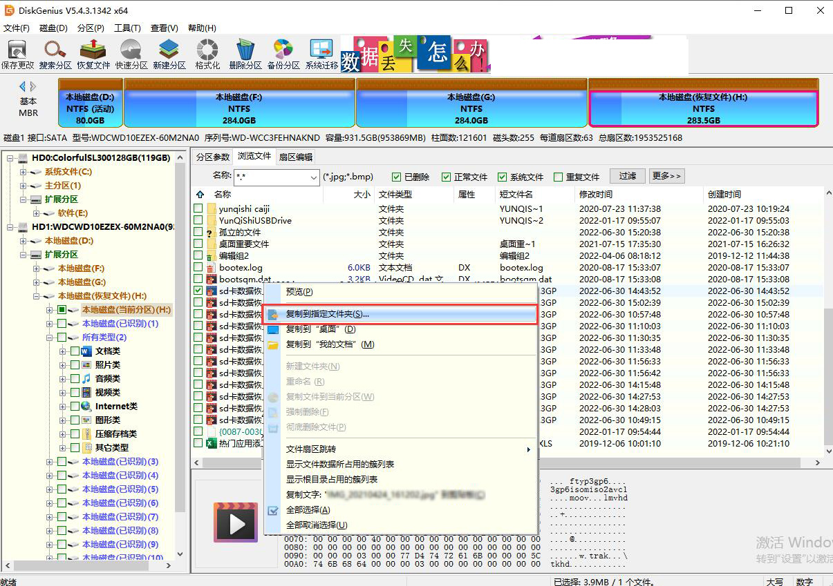Click the 系统迁移 toolbar icon
Image resolution: width=833 pixels, height=586 pixels.
coord(321,50)
